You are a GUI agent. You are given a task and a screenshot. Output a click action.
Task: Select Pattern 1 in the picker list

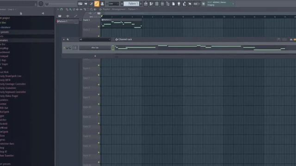(68, 22)
